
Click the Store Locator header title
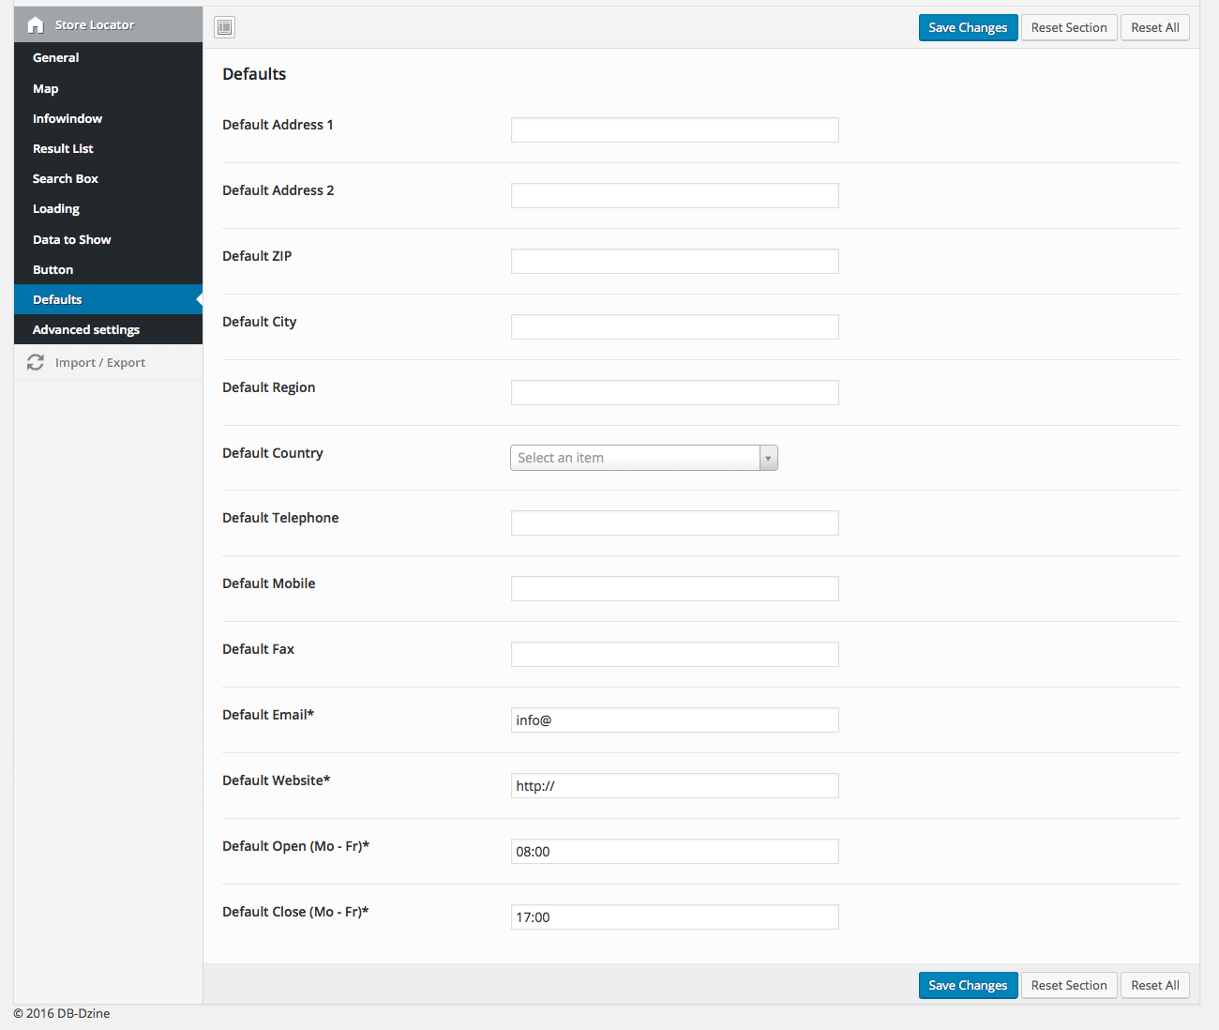(95, 25)
